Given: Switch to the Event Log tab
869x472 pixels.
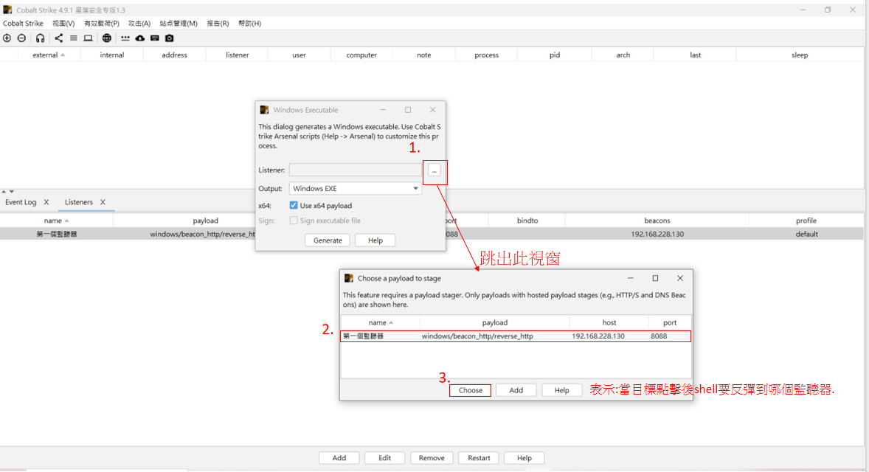Looking at the screenshot, I should click(x=21, y=202).
